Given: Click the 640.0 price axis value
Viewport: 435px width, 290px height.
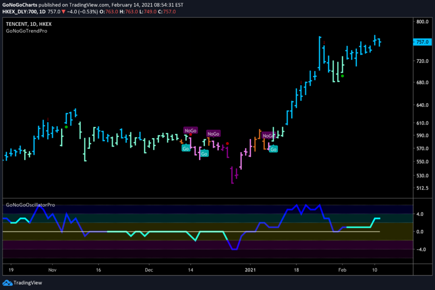Looking at the screenshot, I should point(423,105).
